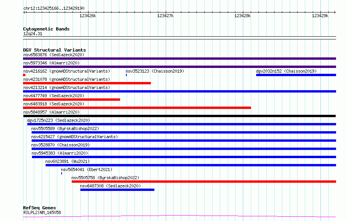Click the left arrow of the ruler
Screen dimensions: 347x221
tap(24, 12)
